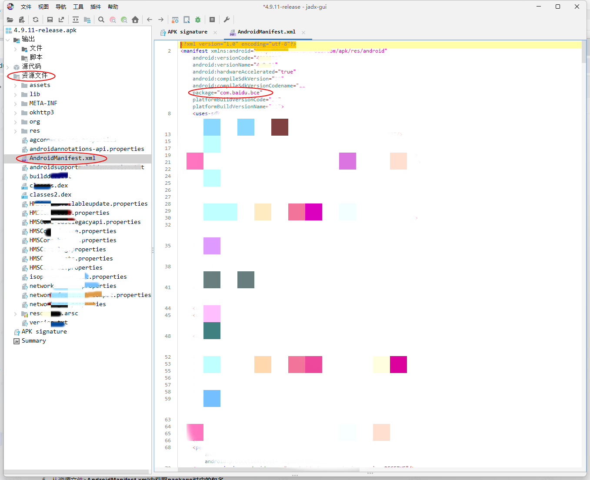Expand the res folder
Screen dimensions: 590x480
(16, 131)
